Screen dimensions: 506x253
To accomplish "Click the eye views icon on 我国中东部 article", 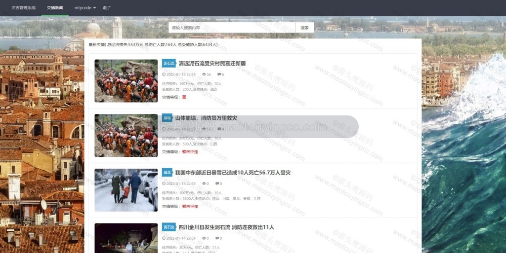I will tap(204, 183).
